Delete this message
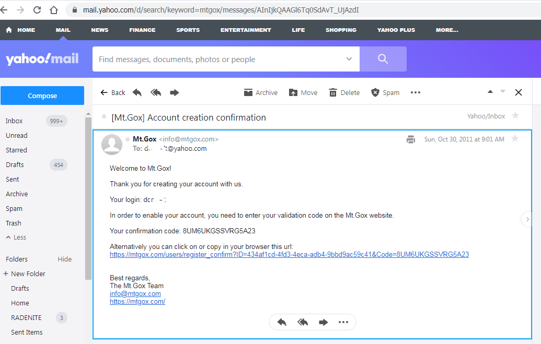The width and height of the screenshot is (541, 344). pyautogui.click(x=344, y=92)
